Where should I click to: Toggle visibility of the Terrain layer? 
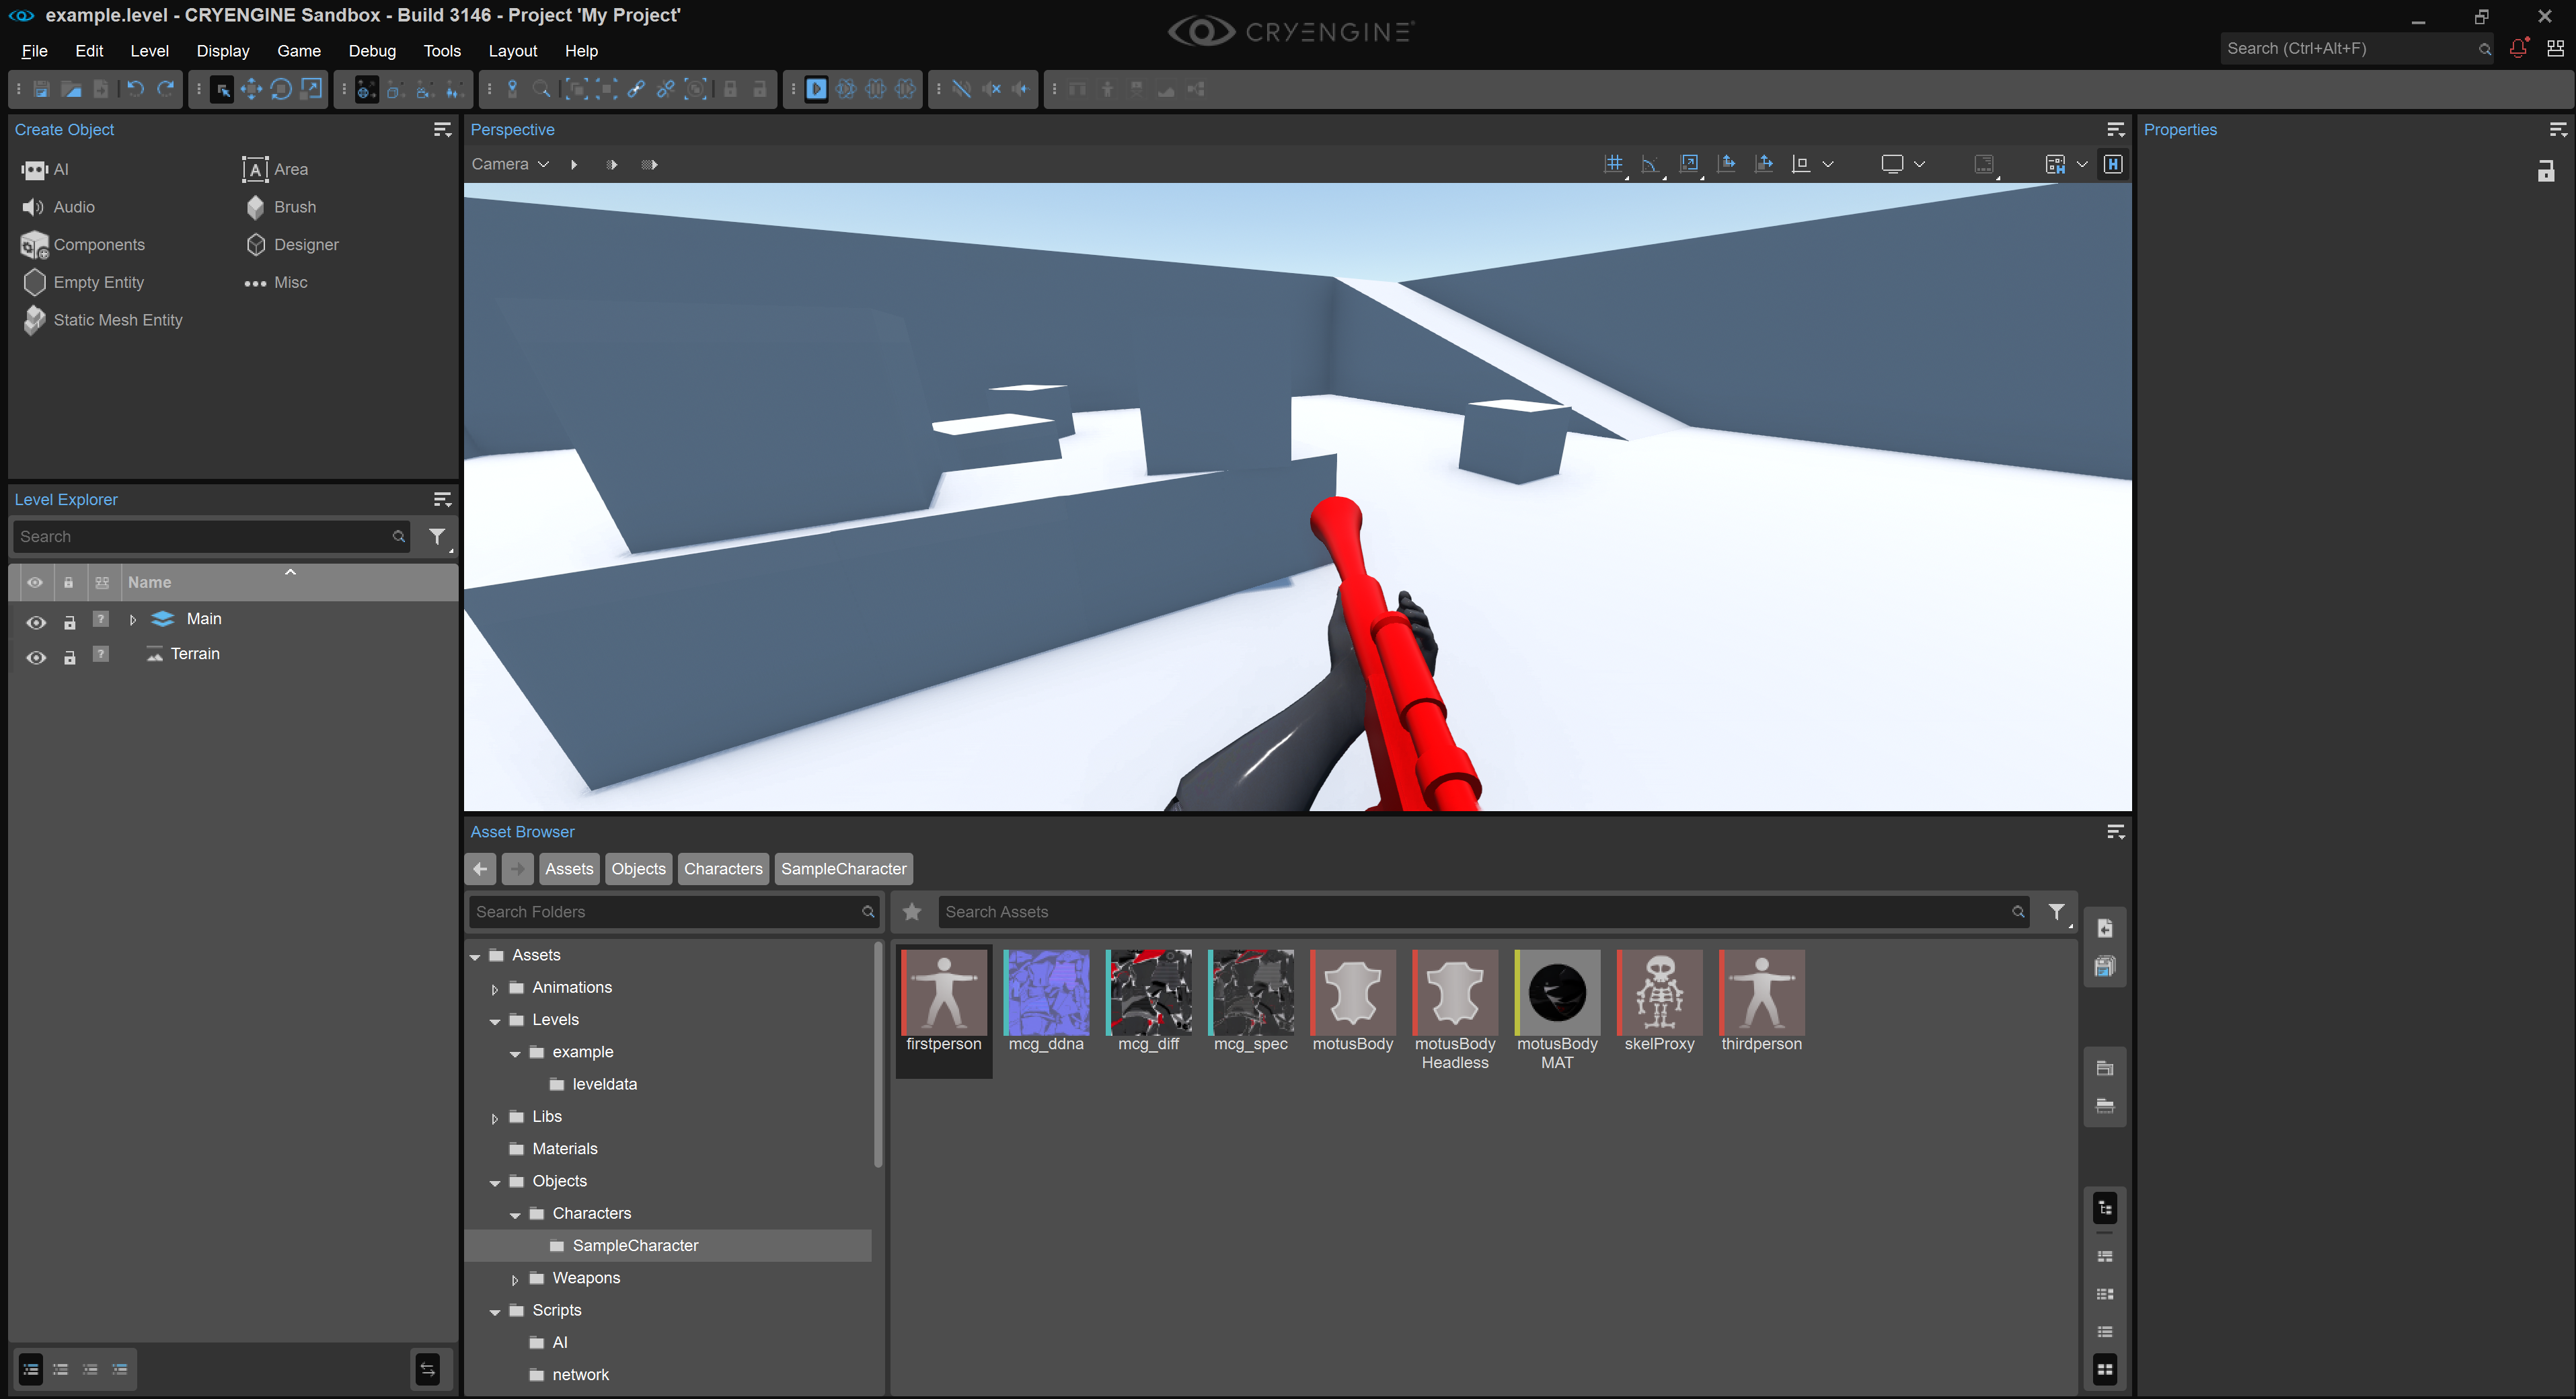36,657
